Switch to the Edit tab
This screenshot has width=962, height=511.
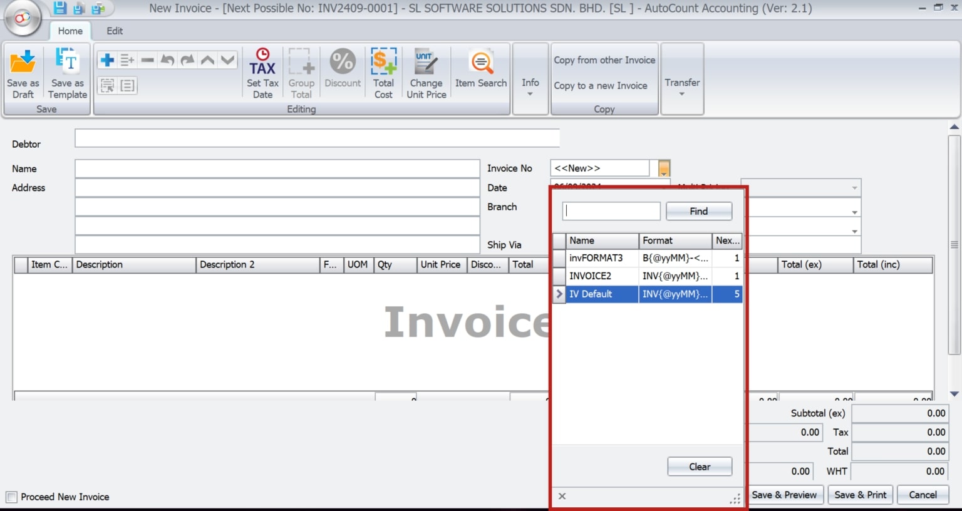coord(115,30)
